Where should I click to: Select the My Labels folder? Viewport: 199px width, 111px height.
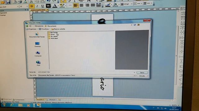[x=53, y=36]
